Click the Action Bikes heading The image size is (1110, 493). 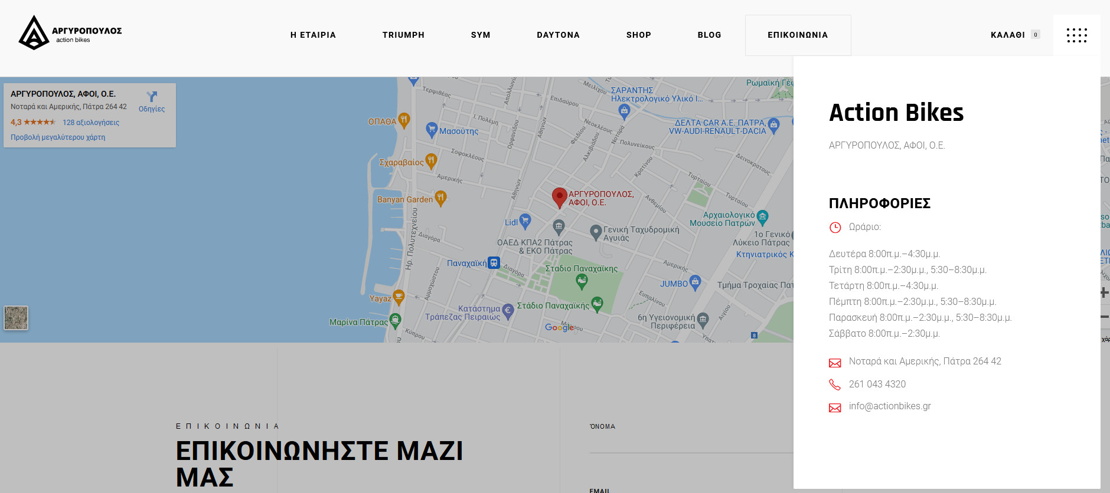[x=896, y=113]
